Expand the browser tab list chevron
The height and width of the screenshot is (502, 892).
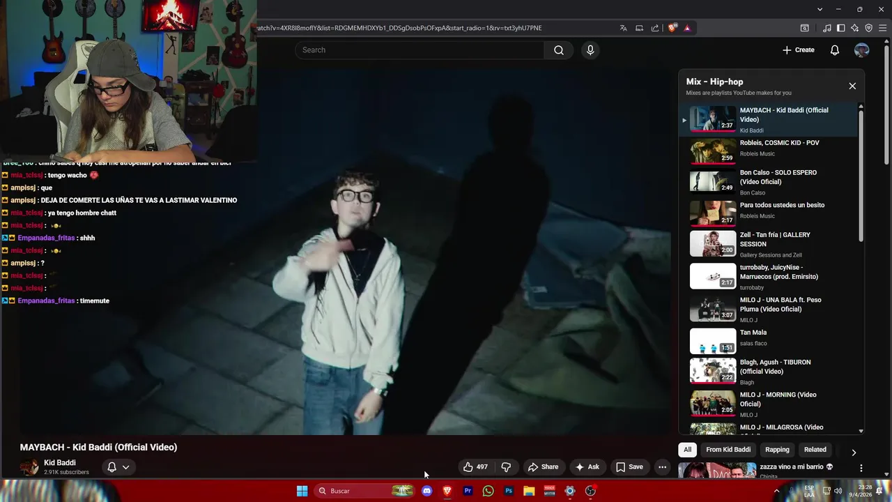[x=820, y=9]
